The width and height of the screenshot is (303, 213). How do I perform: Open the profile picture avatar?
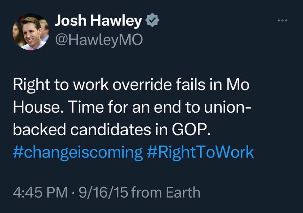pos(31,31)
